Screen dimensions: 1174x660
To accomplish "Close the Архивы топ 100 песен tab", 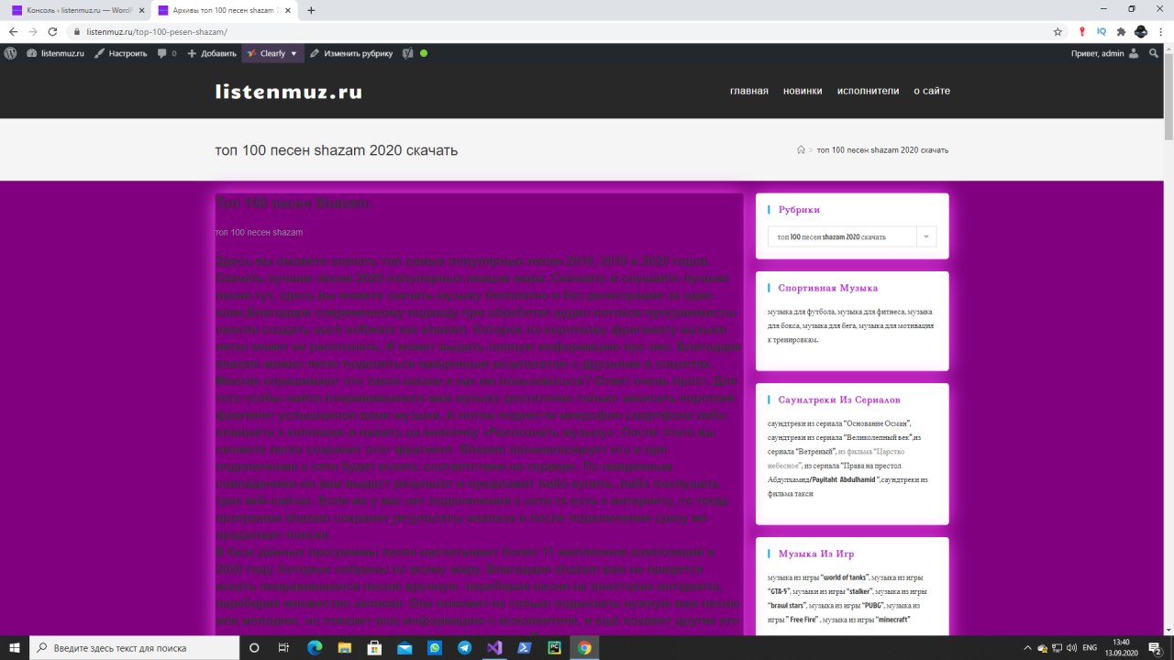I will click(290, 10).
